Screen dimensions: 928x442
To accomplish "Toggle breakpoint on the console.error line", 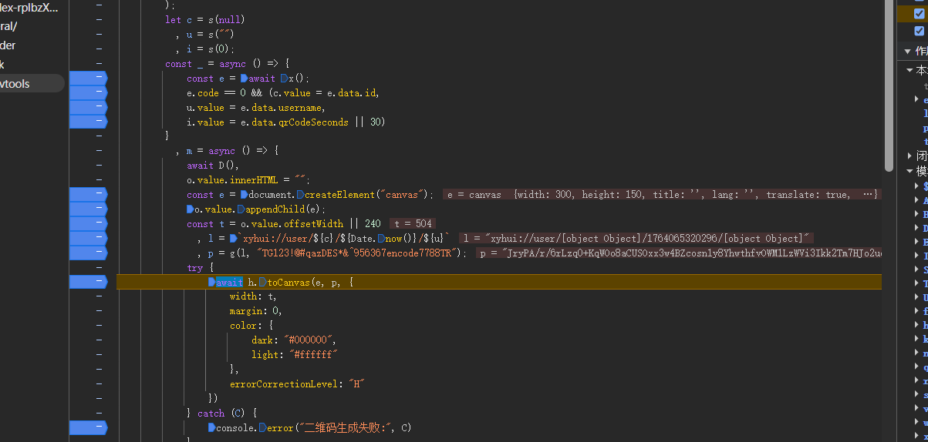I will point(88,427).
